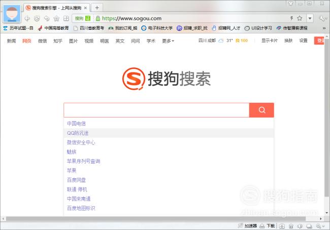Open the 四川省教育考 bookmark
Screen dimensions: 330x230
(x=89, y=28)
